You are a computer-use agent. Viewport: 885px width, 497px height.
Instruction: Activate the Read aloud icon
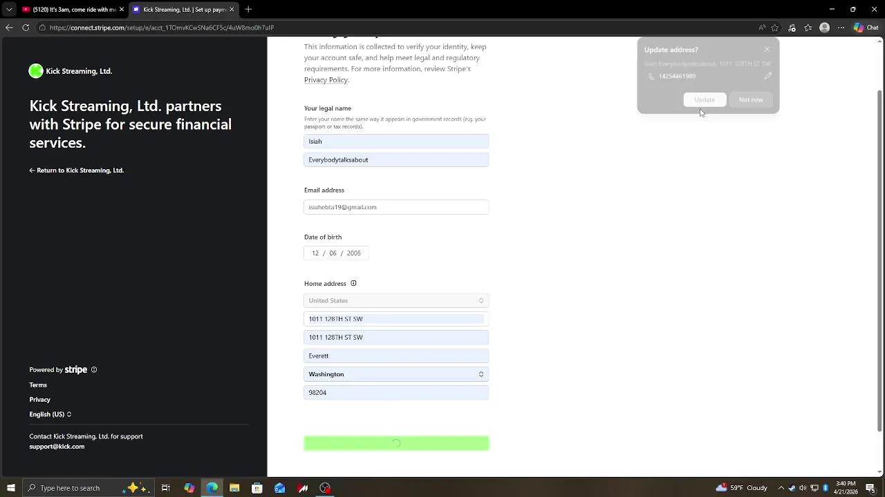pyautogui.click(x=762, y=28)
